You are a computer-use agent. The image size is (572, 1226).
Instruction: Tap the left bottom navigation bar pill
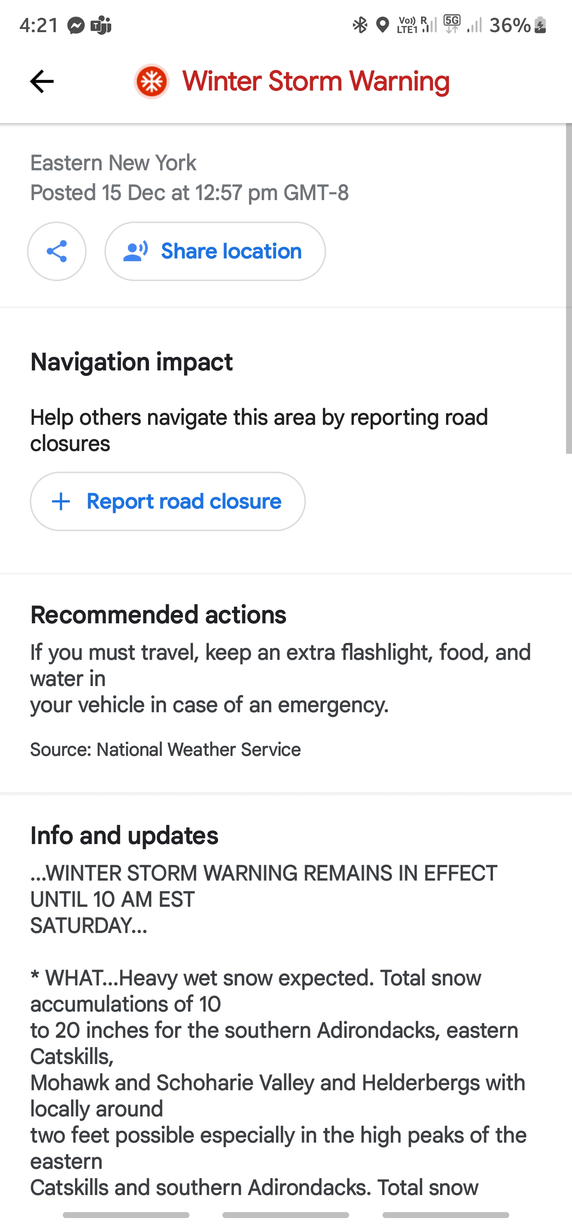click(x=126, y=1215)
